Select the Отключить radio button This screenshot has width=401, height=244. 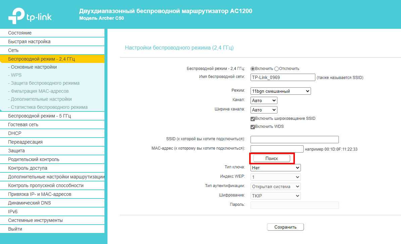pos(276,69)
